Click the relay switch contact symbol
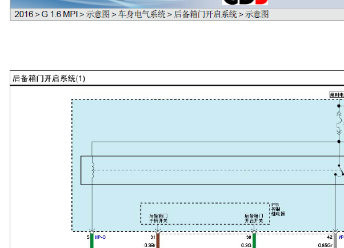The width and height of the screenshot is (344, 248). coord(339,170)
